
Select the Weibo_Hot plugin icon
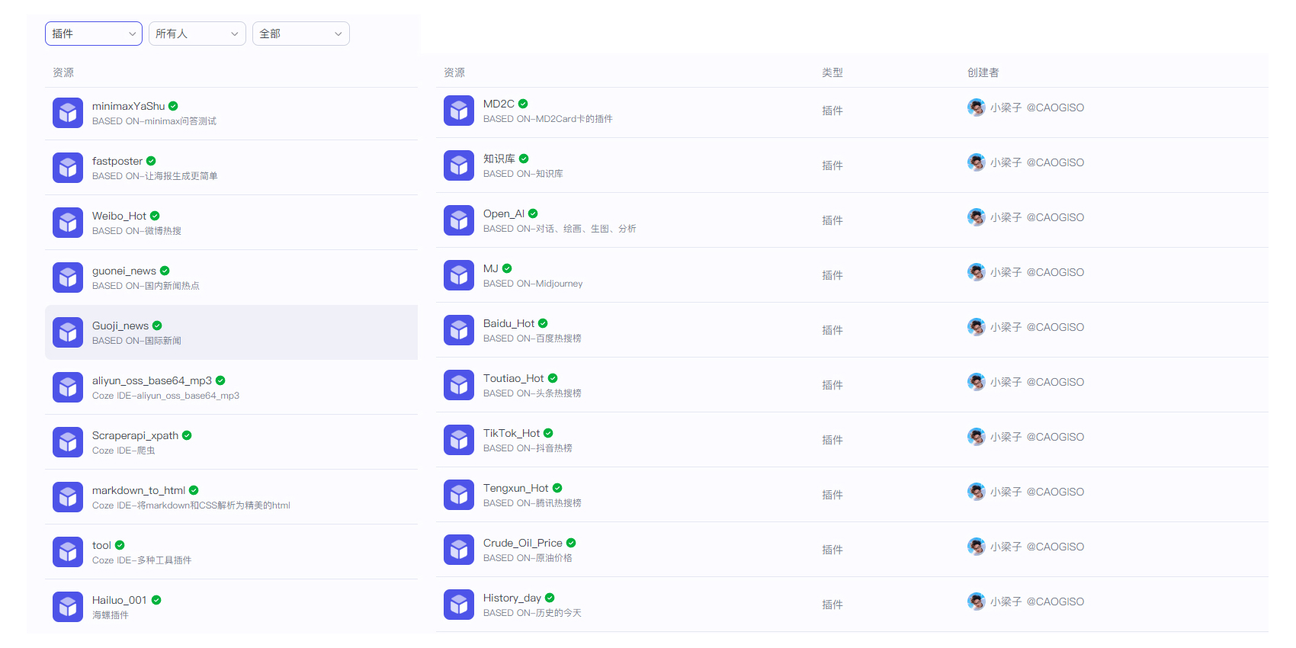click(68, 223)
